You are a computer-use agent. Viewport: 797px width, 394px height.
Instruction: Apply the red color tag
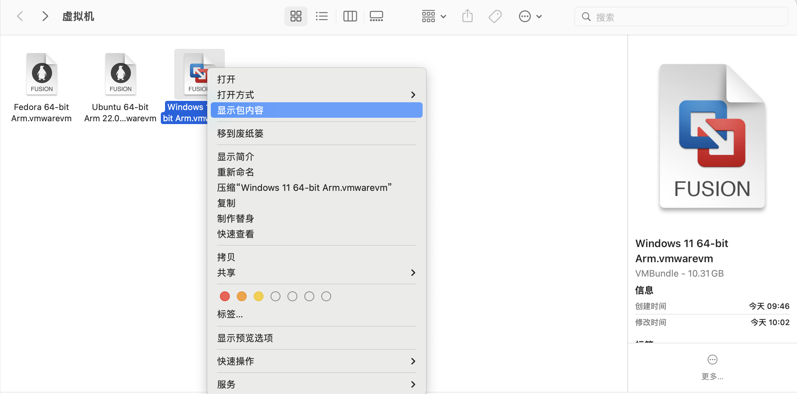pos(225,296)
